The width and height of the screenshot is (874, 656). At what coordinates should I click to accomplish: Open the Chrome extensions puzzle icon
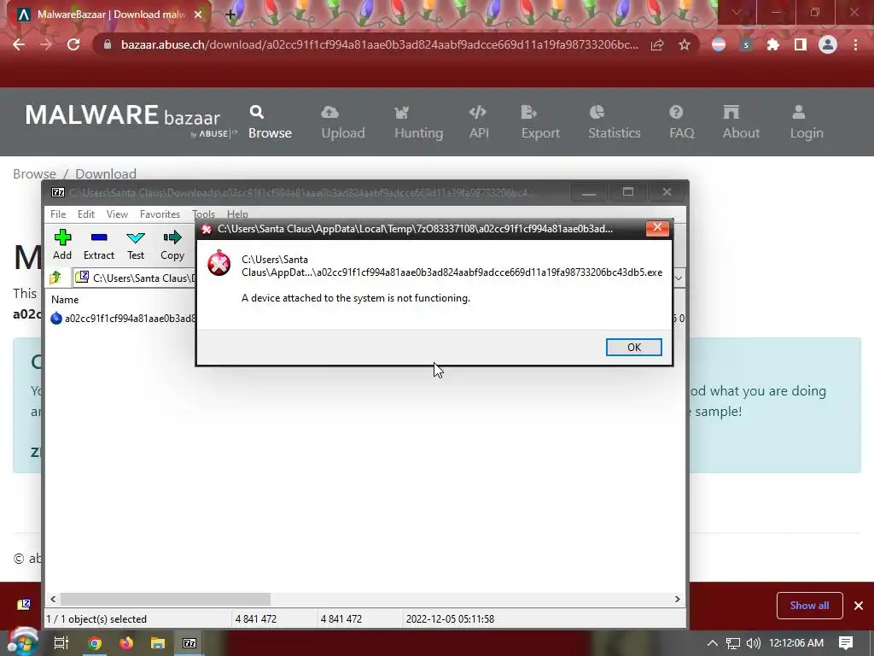click(x=772, y=44)
